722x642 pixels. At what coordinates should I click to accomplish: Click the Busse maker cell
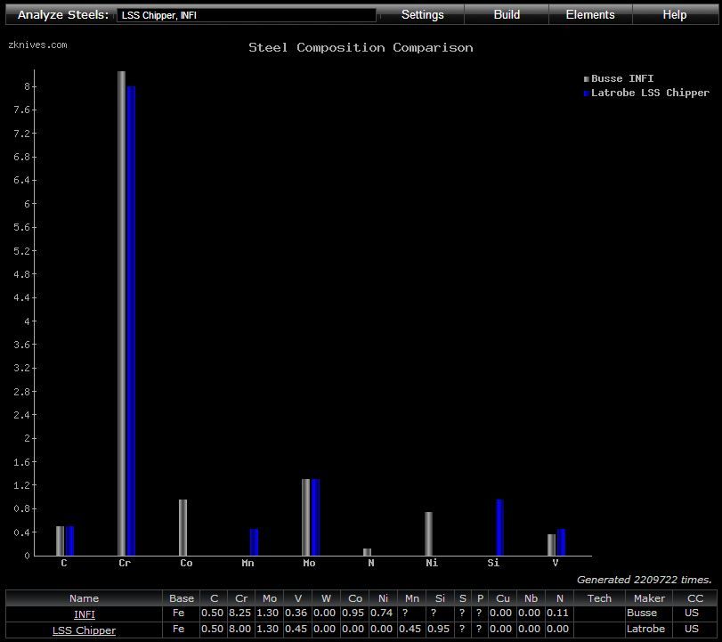[x=641, y=613]
